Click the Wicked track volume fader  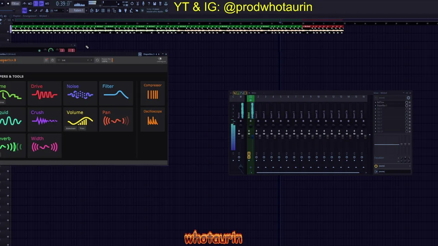click(x=252, y=136)
